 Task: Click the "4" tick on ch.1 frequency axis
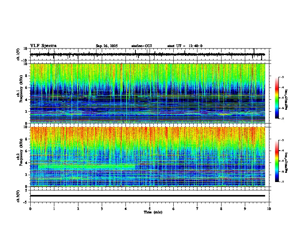click(27, 100)
